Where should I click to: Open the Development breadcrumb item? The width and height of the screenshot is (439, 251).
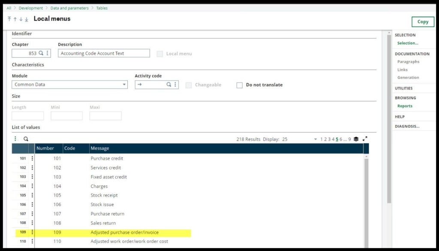31,8
